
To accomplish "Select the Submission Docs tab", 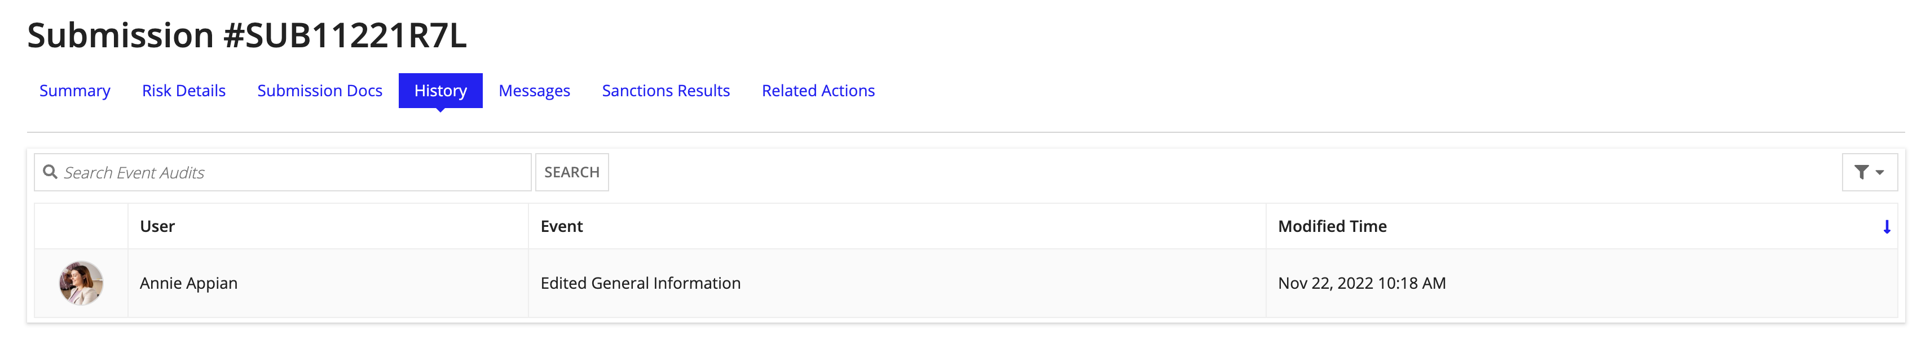I will [x=320, y=91].
